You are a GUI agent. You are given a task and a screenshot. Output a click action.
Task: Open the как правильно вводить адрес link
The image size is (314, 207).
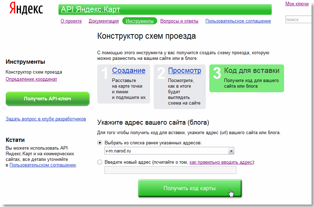pos(221,162)
